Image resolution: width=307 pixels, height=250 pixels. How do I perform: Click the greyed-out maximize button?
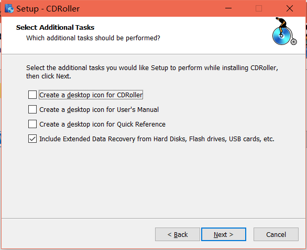[259, 8]
